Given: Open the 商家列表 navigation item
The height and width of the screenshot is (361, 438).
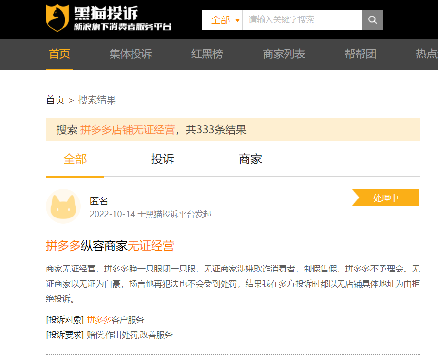Looking at the screenshot, I should click(284, 54).
